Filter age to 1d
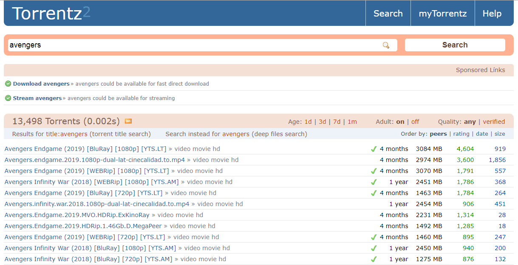Screen dimensions: 518x265 click(x=308, y=122)
